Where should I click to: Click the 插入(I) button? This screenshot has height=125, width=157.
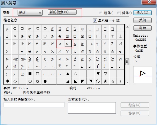[x=143, y=13]
